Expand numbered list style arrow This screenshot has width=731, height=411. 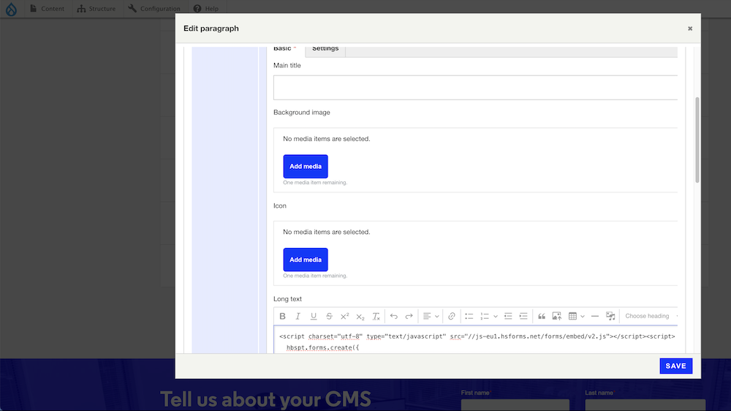[x=495, y=316]
